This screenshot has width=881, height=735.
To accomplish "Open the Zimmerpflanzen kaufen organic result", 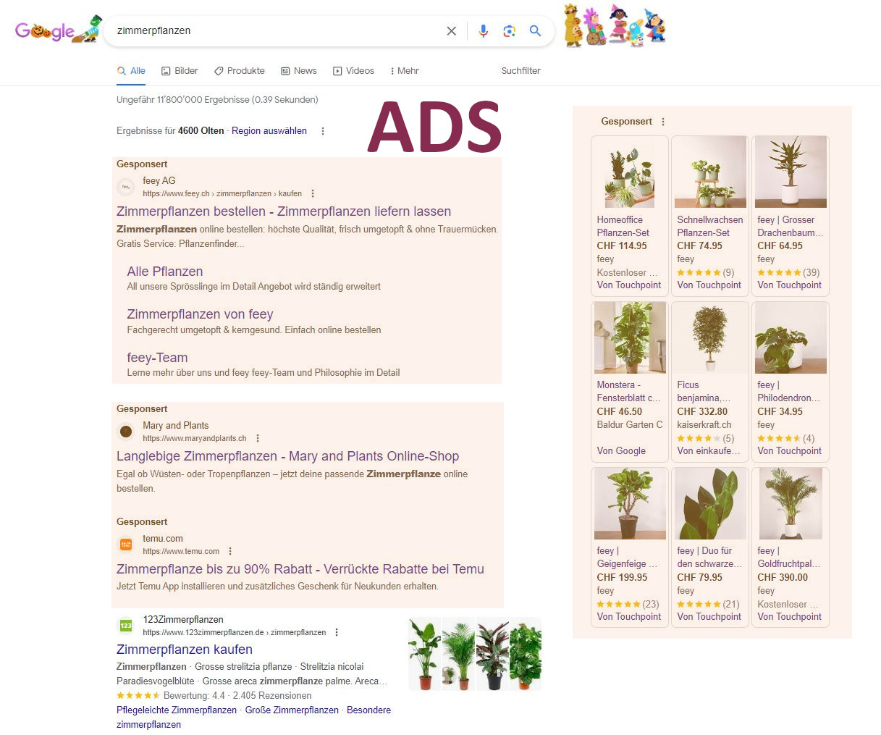I will click(185, 650).
